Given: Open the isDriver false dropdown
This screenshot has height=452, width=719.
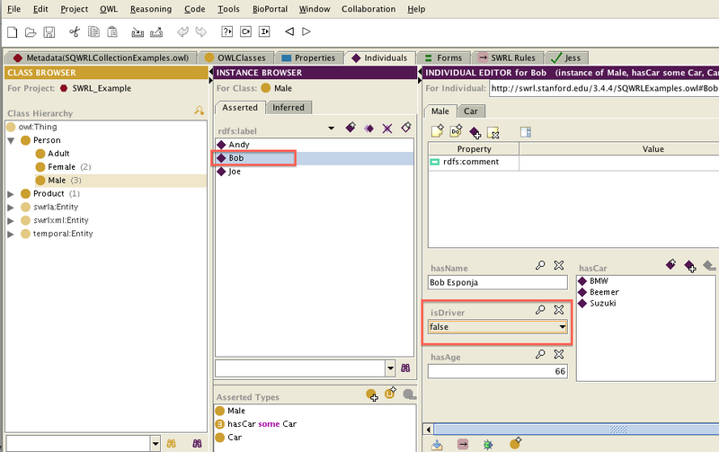Looking at the screenshot, I should pos(563,327).
